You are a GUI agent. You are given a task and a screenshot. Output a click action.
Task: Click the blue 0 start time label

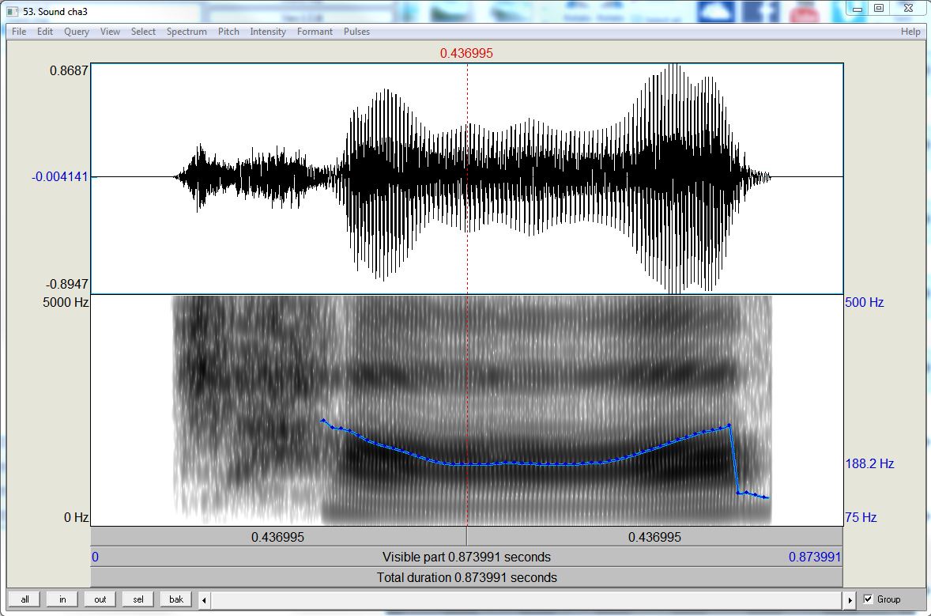(95, 557)
